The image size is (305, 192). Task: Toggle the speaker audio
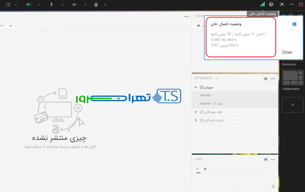[x=29, y=5]
